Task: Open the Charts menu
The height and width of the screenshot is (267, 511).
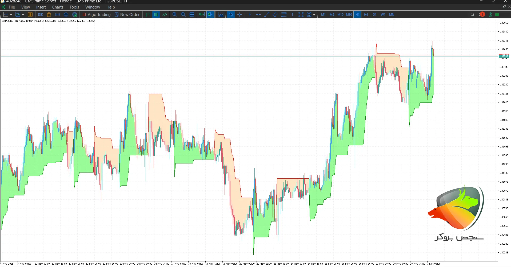Action: click(58, 7)
